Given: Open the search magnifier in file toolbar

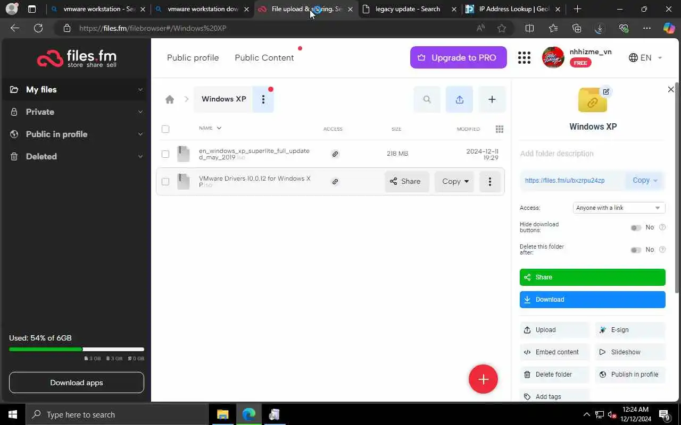Looking at the screenshot, I should coord(427,99).
